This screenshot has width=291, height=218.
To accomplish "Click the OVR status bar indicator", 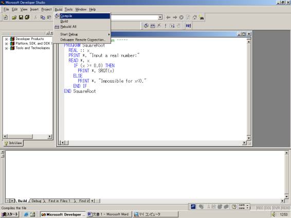I will tap(276, 208).
